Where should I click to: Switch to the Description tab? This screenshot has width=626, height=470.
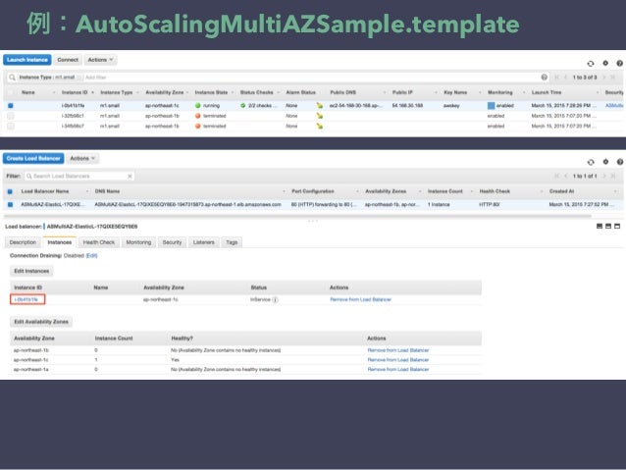tap(23, 242)
